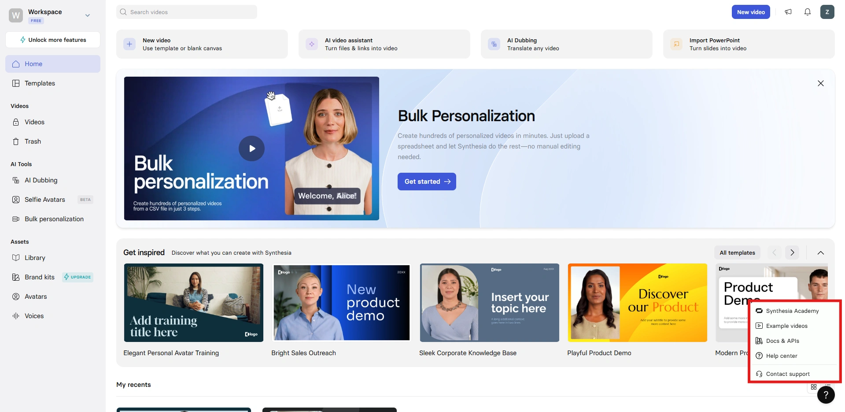
Task: Open Bulk personalization in the sidebar
Action: click(x=53, y=219)
